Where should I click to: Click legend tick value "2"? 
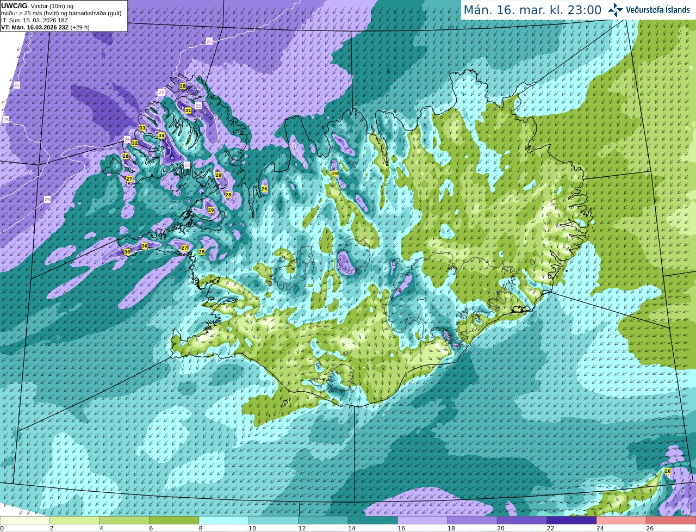[51, 528]
